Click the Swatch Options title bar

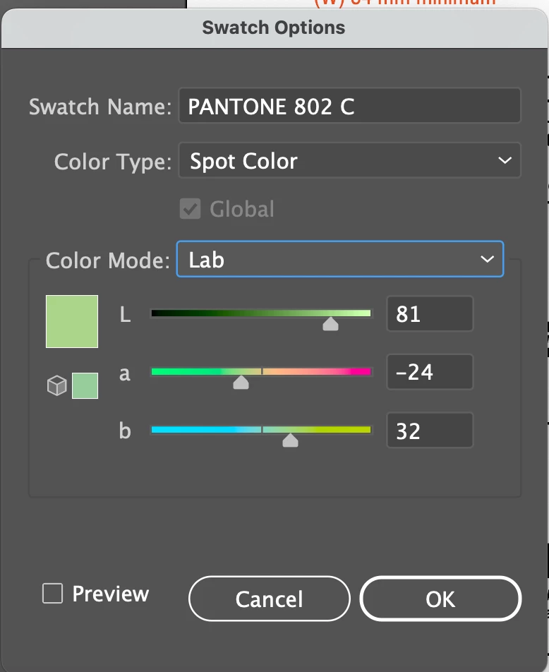[274, 28]
